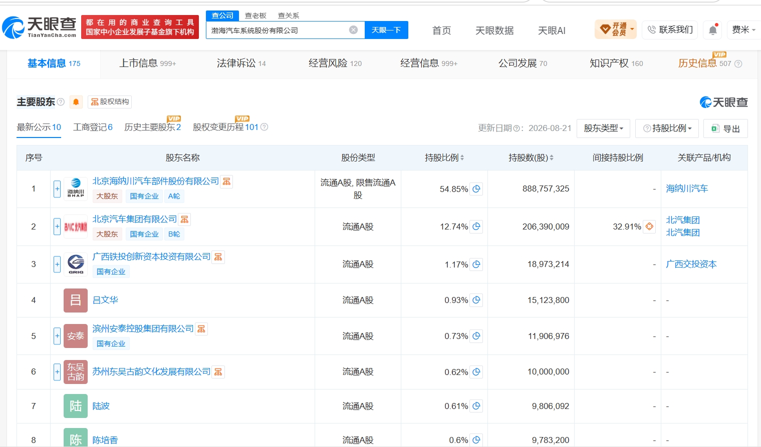Click the 联系我们 contact button
The width and height of the screenshot is (761, 447).
click(x=670, y=30)
